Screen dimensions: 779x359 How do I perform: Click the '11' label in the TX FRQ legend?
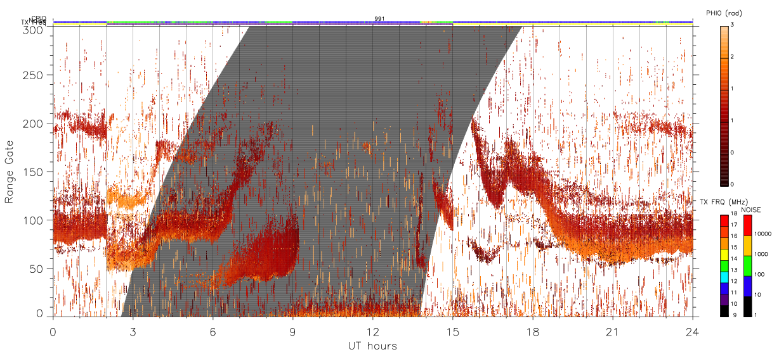(x=733, y=293)
